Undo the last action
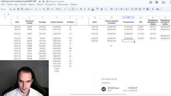This screenshot has width=171, height=96. tap(11, 9)
